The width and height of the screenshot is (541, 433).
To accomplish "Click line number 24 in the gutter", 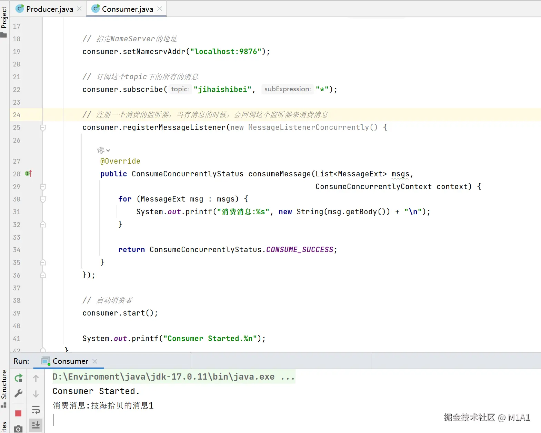I will (x=17, y=115).
